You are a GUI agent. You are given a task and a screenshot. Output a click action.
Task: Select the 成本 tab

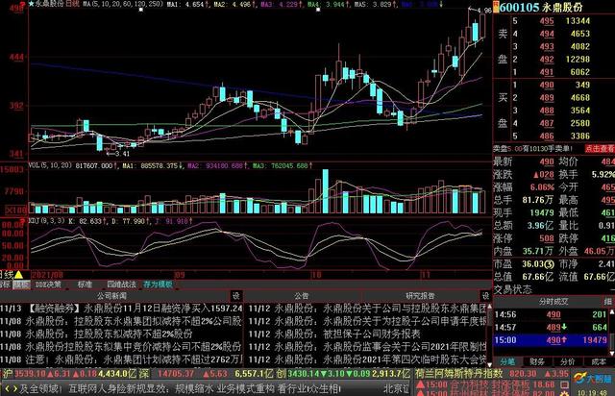click(598, 361)
